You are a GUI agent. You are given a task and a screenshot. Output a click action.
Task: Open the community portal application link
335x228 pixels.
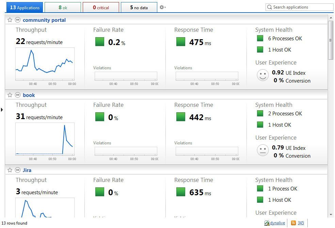coord(44,20)
